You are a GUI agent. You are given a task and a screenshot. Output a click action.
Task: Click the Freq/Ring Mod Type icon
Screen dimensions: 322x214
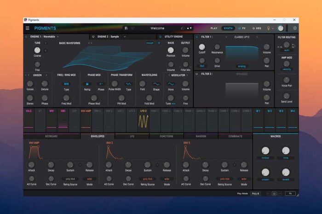click(x=66, y=84)
